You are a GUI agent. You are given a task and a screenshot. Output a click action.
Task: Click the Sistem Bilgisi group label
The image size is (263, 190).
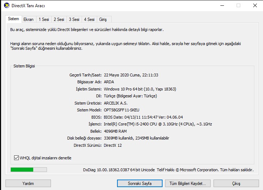(x=24, y=66)
